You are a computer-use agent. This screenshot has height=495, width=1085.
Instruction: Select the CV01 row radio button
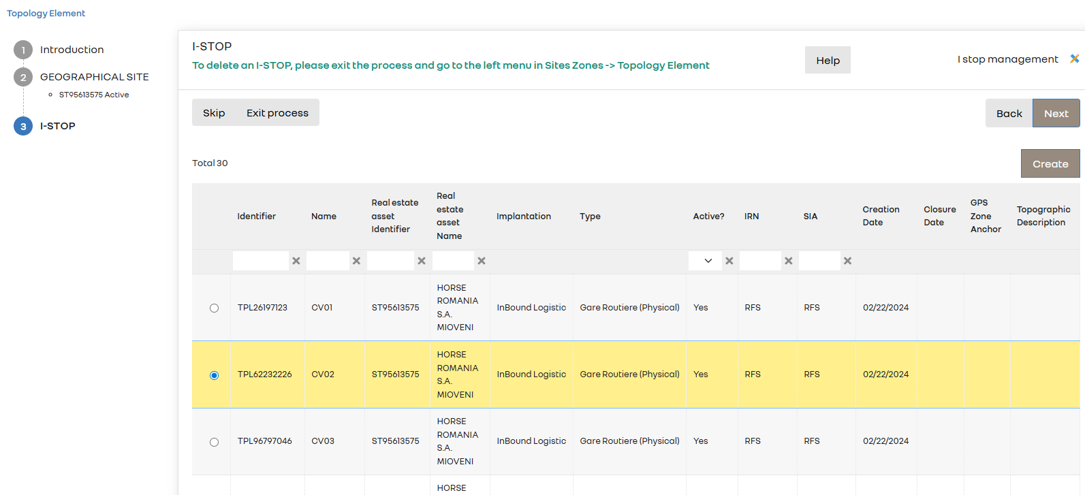215,308
